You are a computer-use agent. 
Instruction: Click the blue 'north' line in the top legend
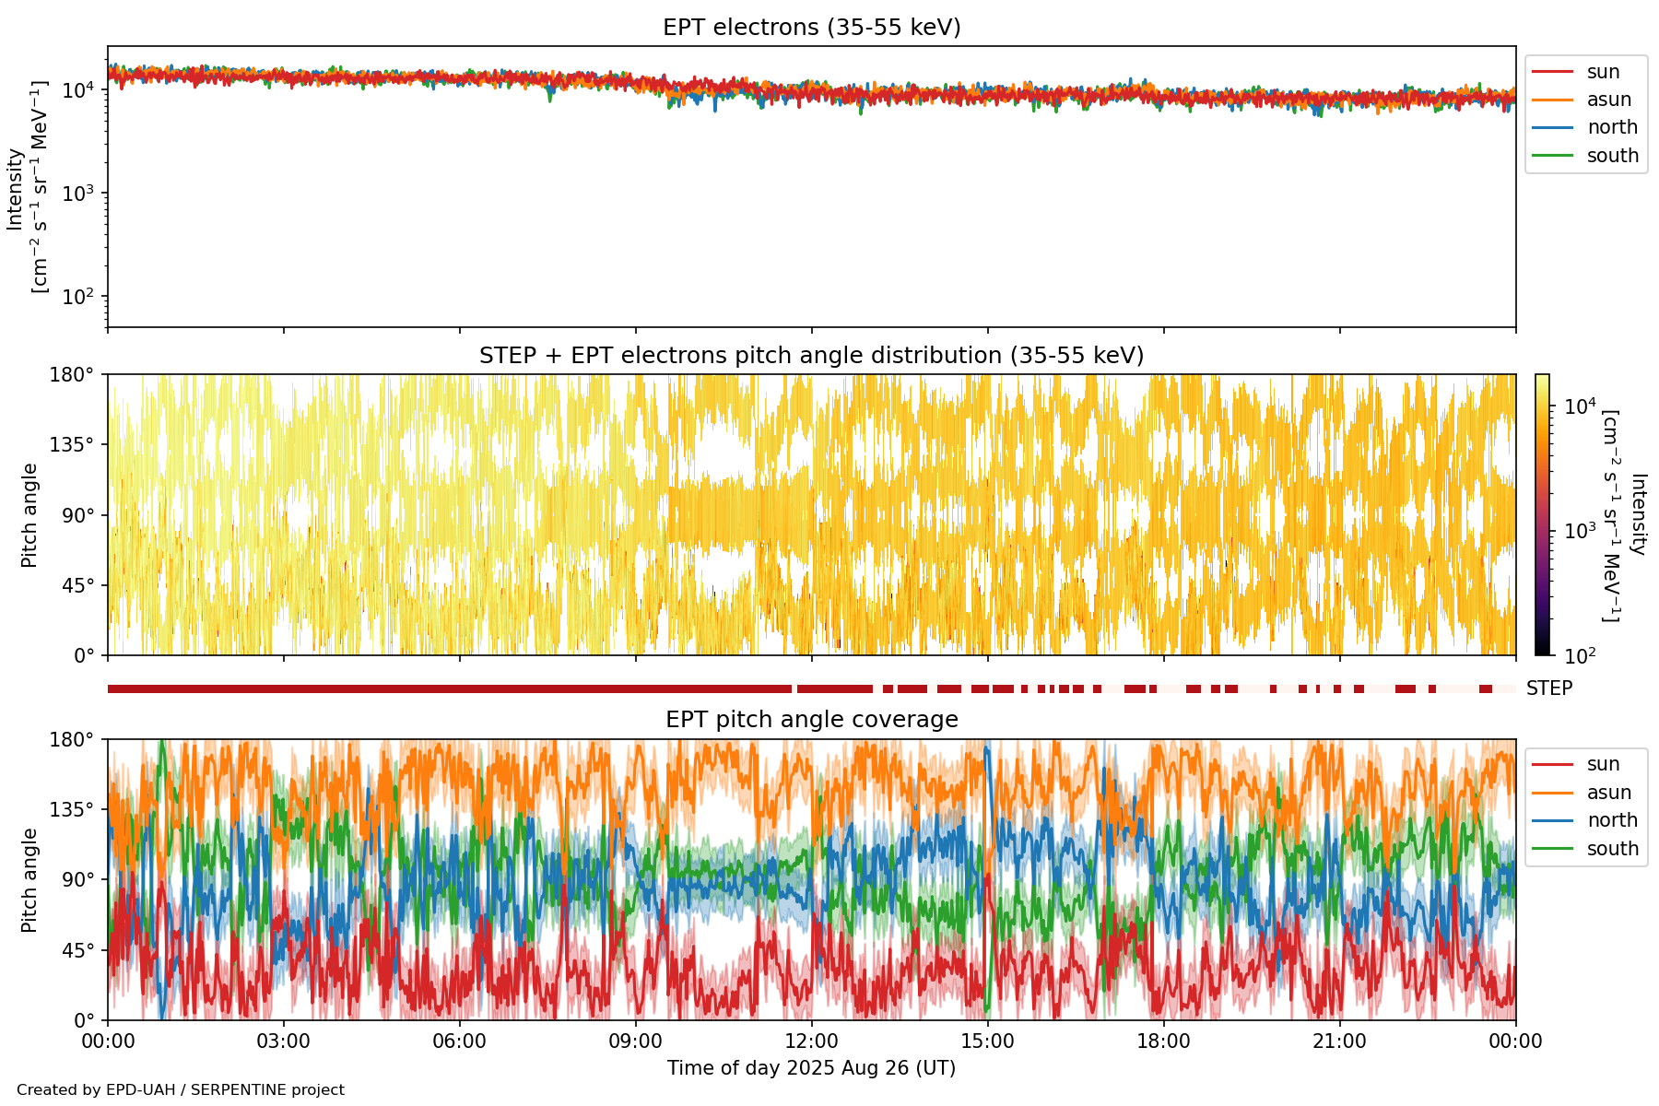[1552, 127]
